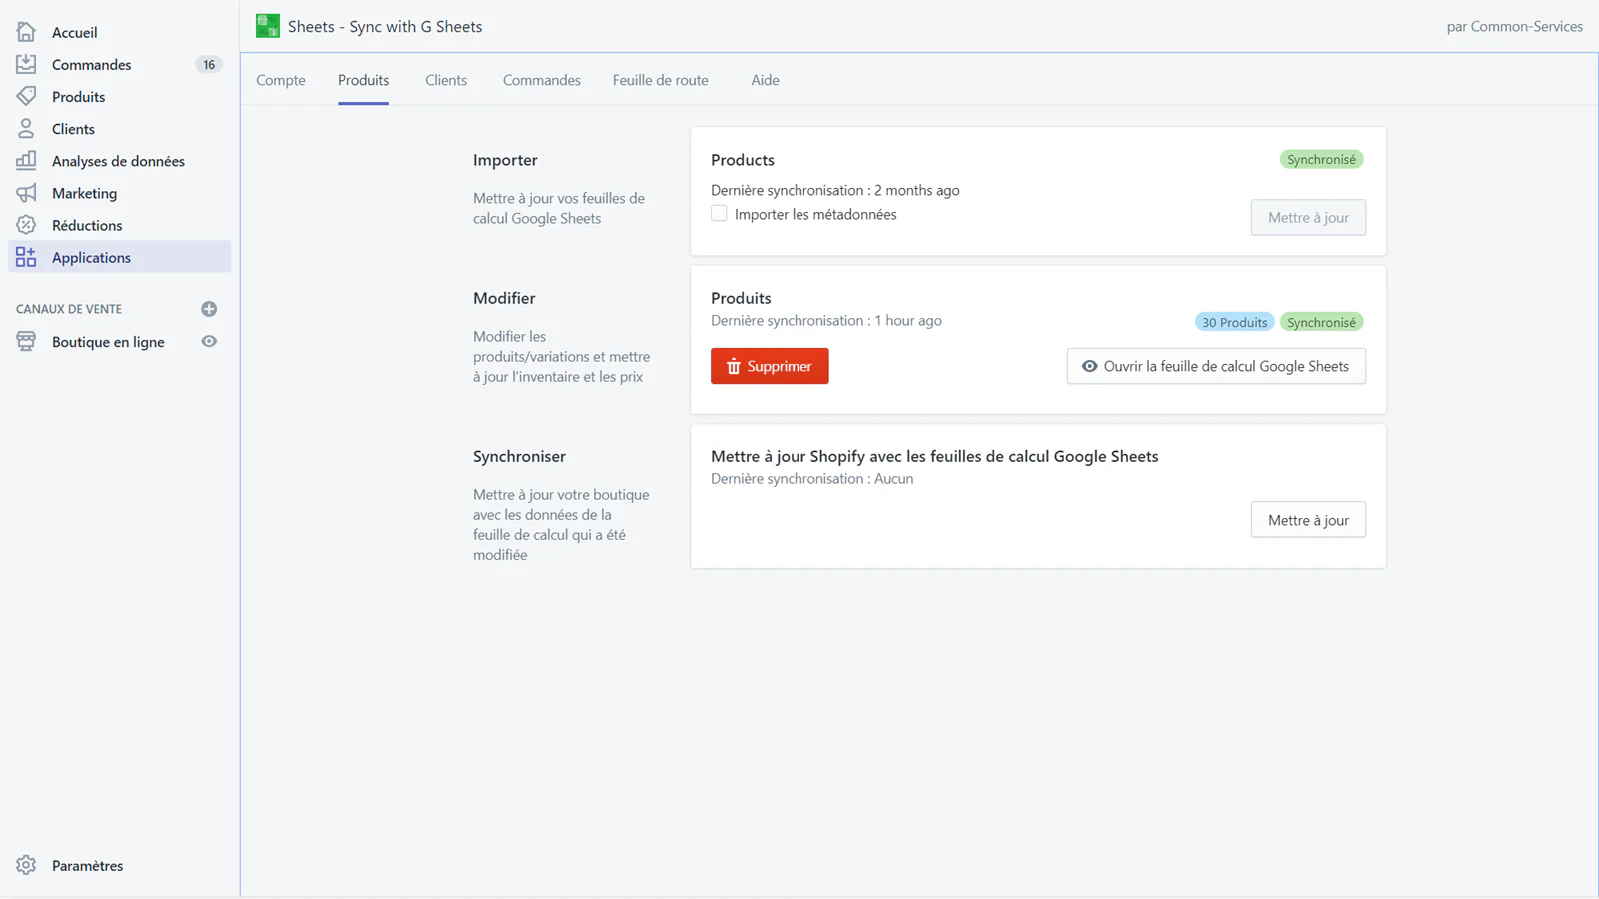Click the Produits tag icon in sidebar
The height and width of the screenshot is (899, 1599).
pos(26,96)
